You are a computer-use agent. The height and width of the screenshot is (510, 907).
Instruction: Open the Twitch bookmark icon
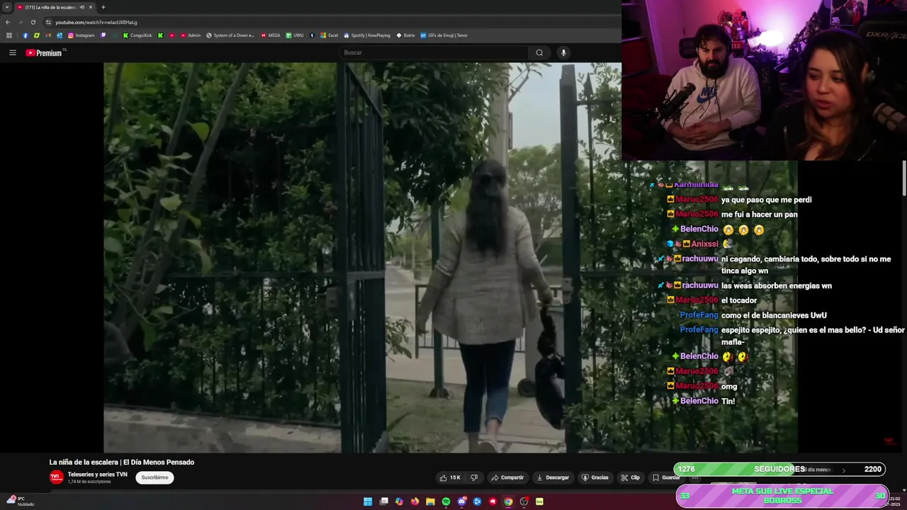pos(103,35)
